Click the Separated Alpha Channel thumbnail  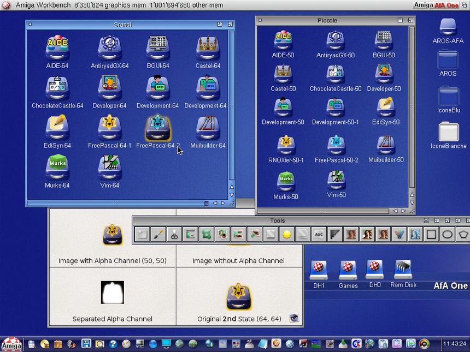point(113,293)
